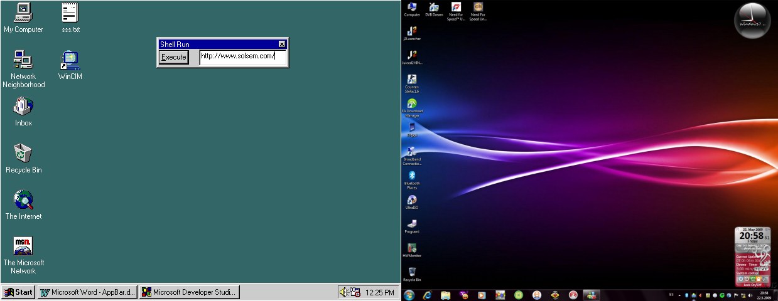778x301 pixels.
Task: Click the URL field containing http://www.solsem.com/
Action: [243, 57]
